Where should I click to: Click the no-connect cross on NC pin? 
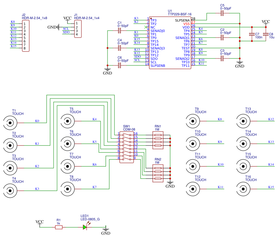(145, 27)
